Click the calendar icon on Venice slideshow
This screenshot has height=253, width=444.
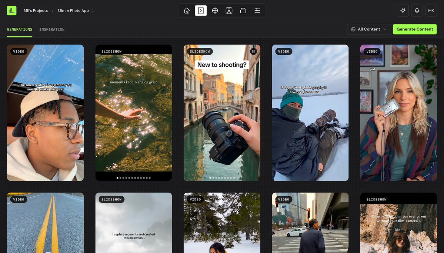click(x=253, y=51)
